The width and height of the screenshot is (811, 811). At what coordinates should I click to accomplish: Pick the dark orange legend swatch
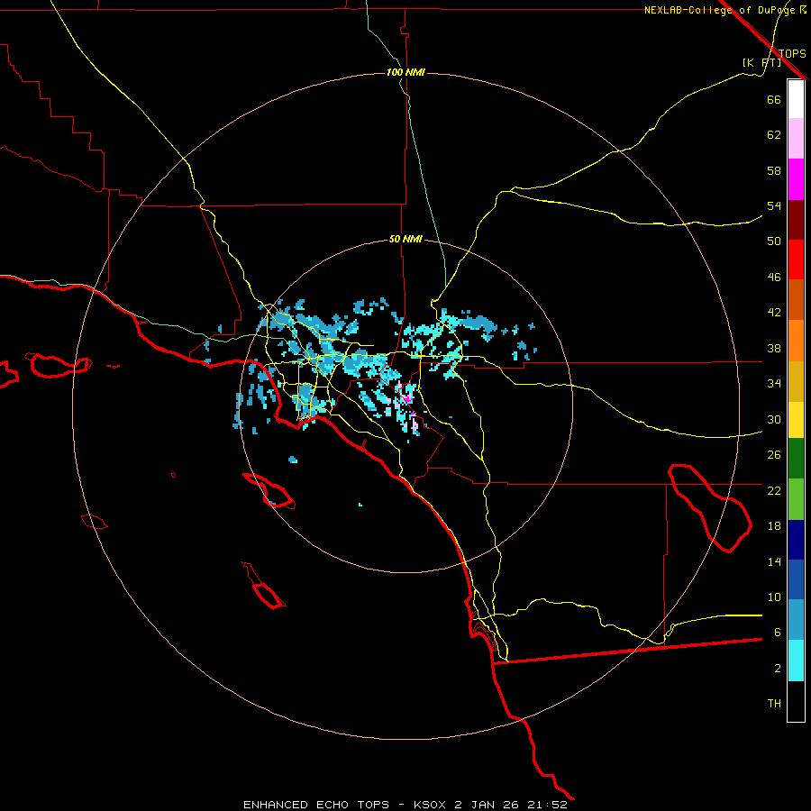click(x=796, y=300)
